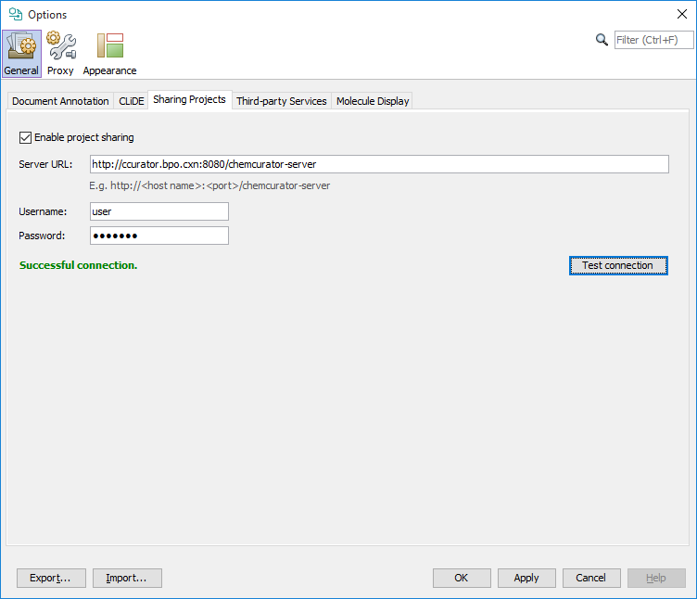The image size is (697, 599).
Task: Open the Molecule Display tab
Action: tap(373, 101)
